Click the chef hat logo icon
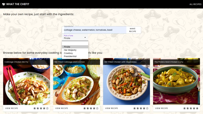Image resolution: width=203 pixels, height=114 pixels. (4, 4)
